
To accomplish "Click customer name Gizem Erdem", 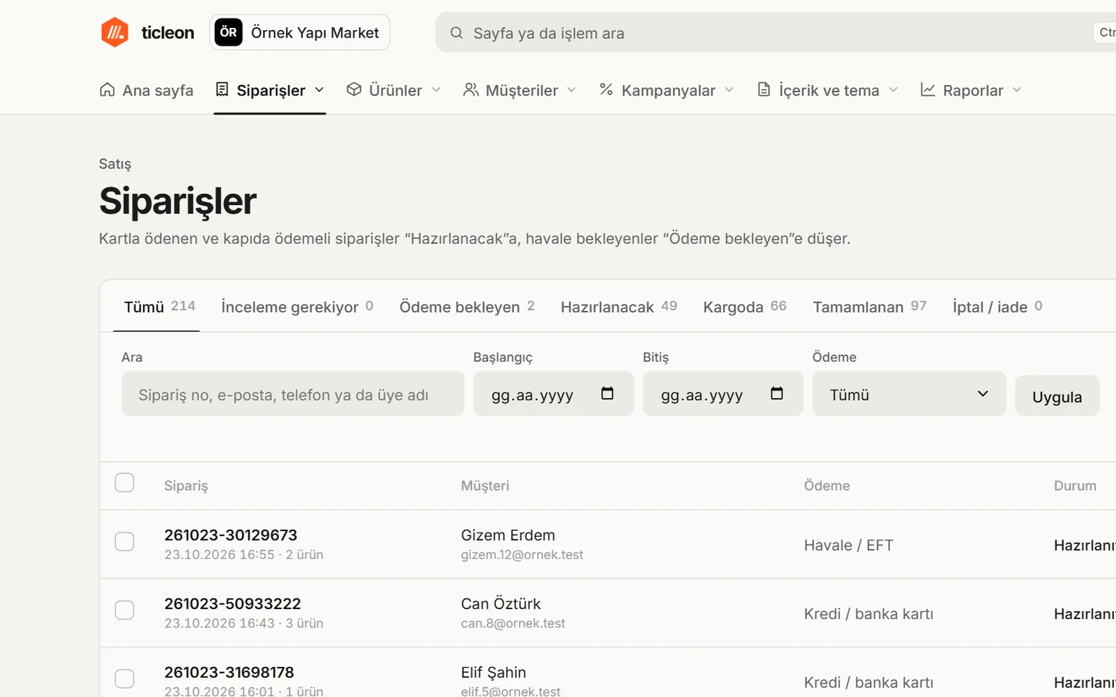I will pyautogui.click(x=508, y=535).
